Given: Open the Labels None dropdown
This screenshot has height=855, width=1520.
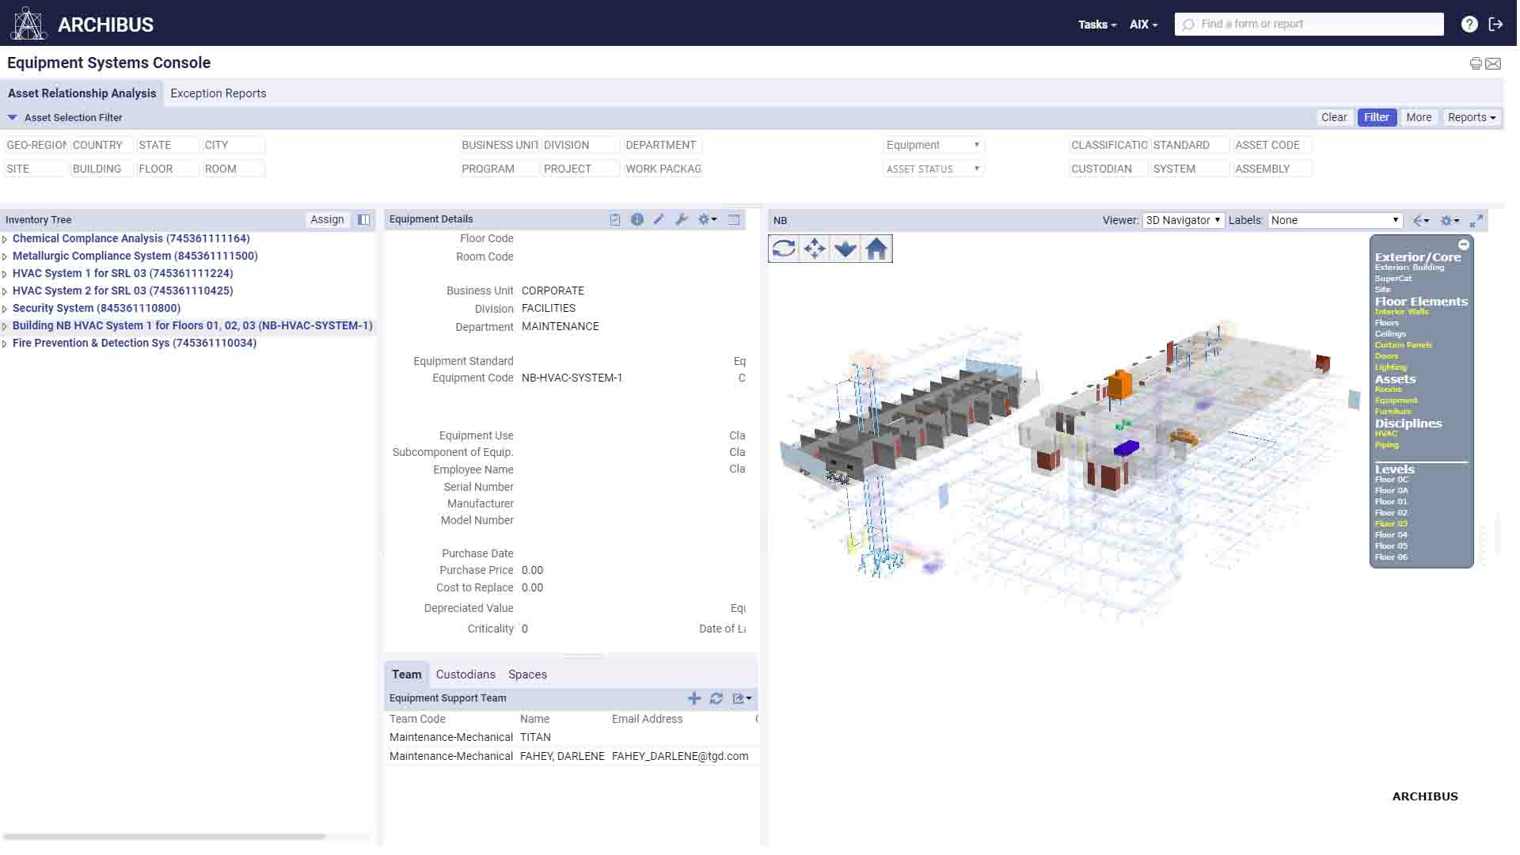Looking at the screenshot, I should coord(1335,220).
